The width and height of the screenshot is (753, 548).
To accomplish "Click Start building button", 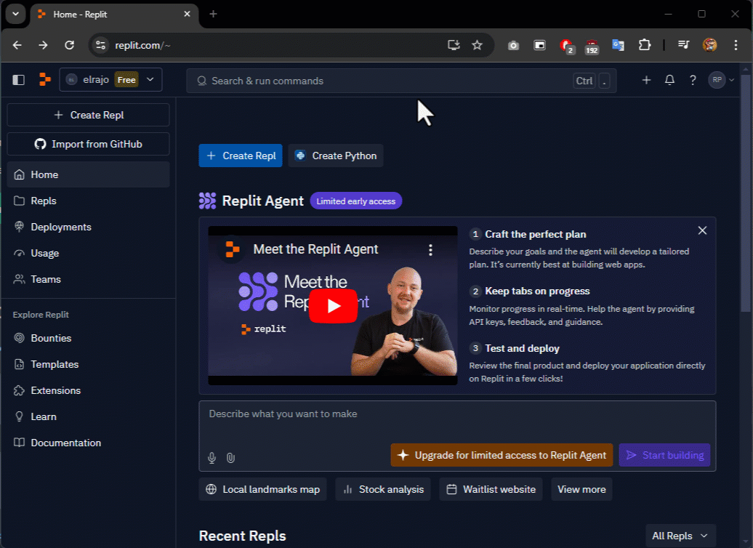I will point(664,455).
